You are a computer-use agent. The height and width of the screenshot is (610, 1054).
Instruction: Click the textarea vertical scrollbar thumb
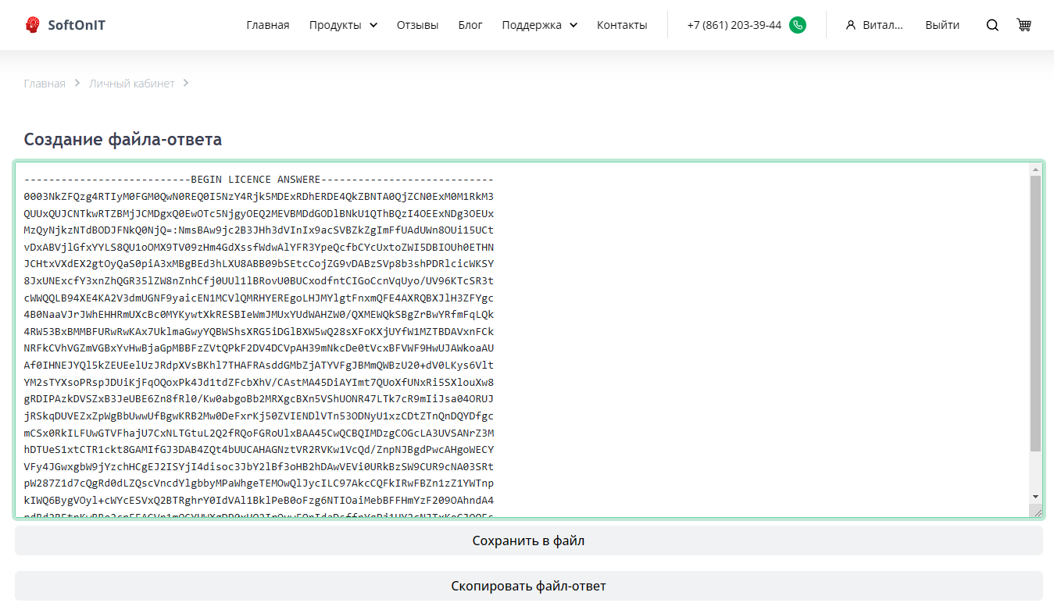tap(1035, 312)
